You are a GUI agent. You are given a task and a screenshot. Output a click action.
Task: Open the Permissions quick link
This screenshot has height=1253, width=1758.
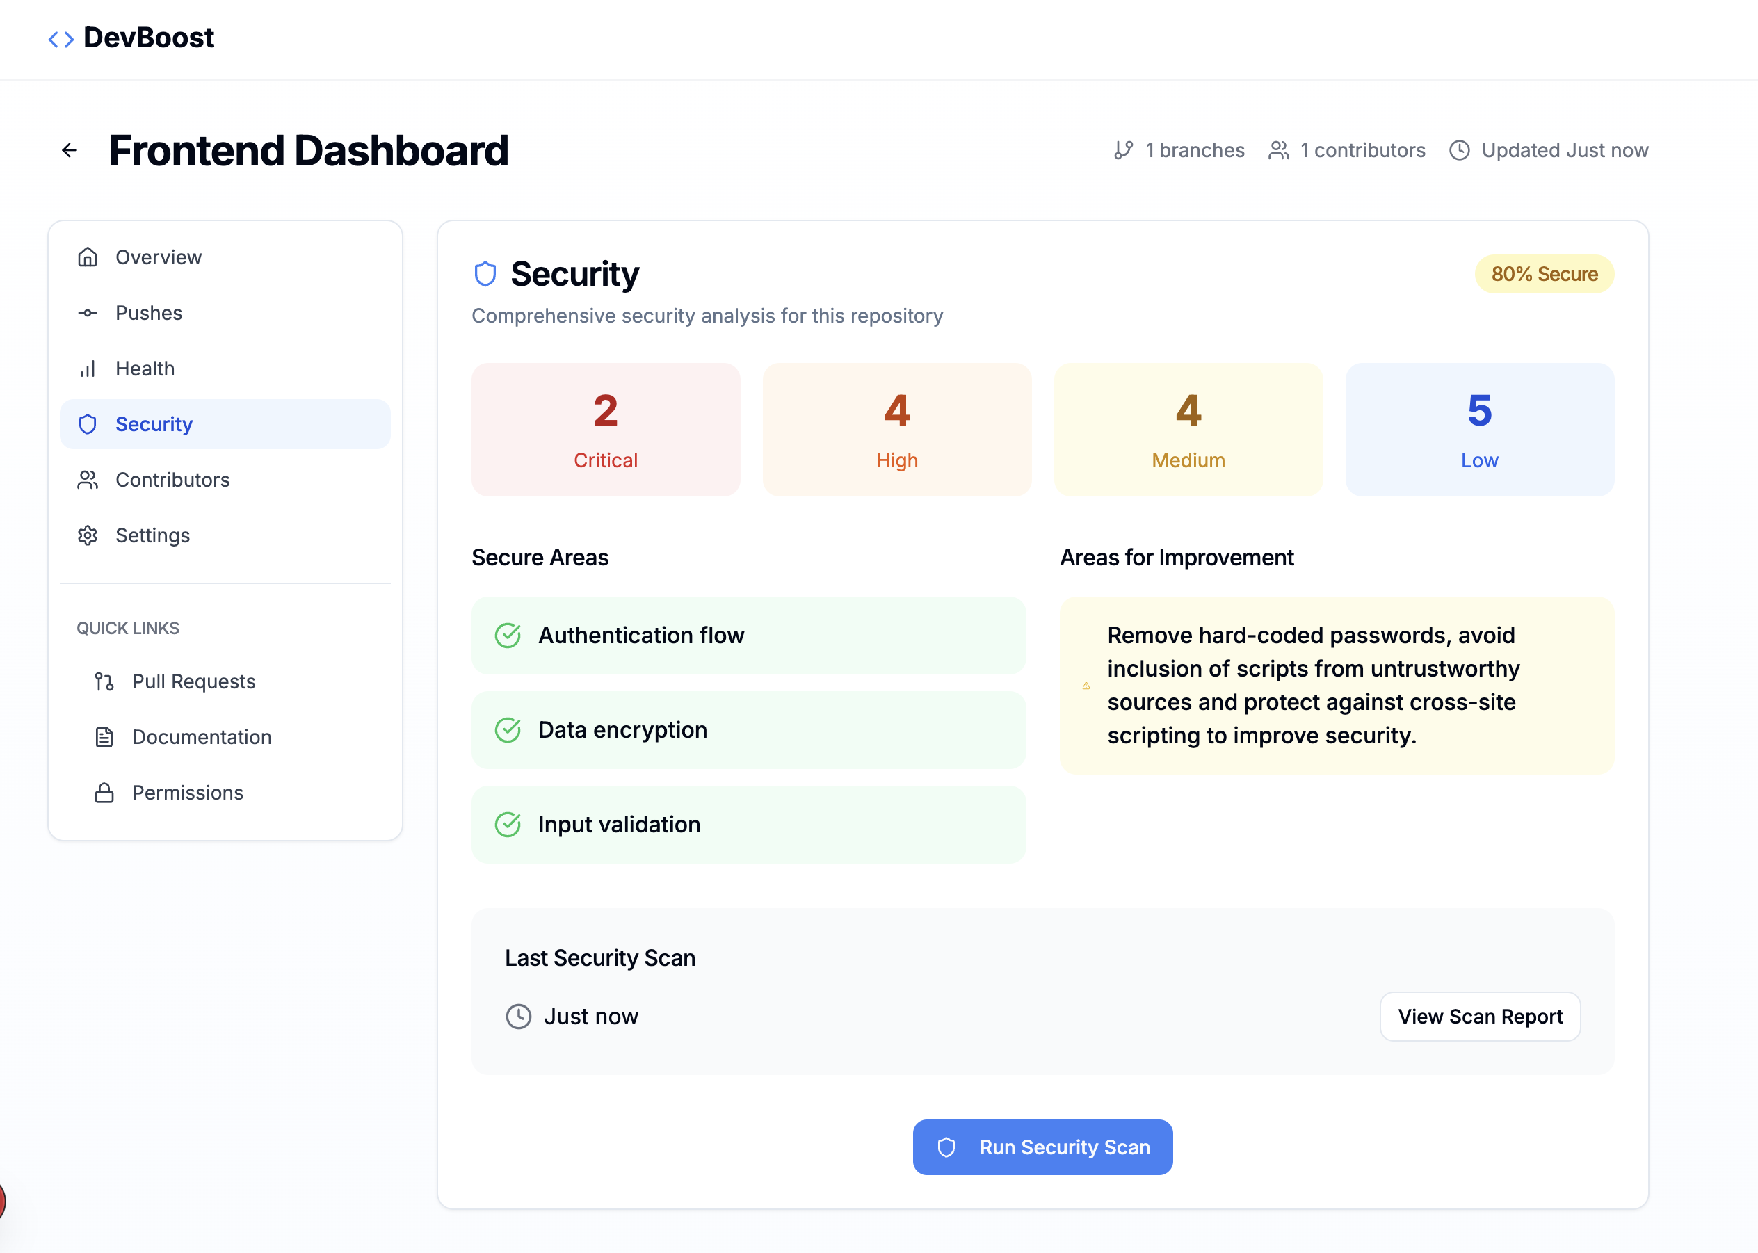[x=188, y=793]
